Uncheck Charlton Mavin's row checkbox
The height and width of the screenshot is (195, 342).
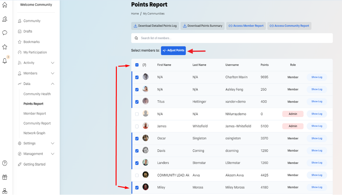137,77
